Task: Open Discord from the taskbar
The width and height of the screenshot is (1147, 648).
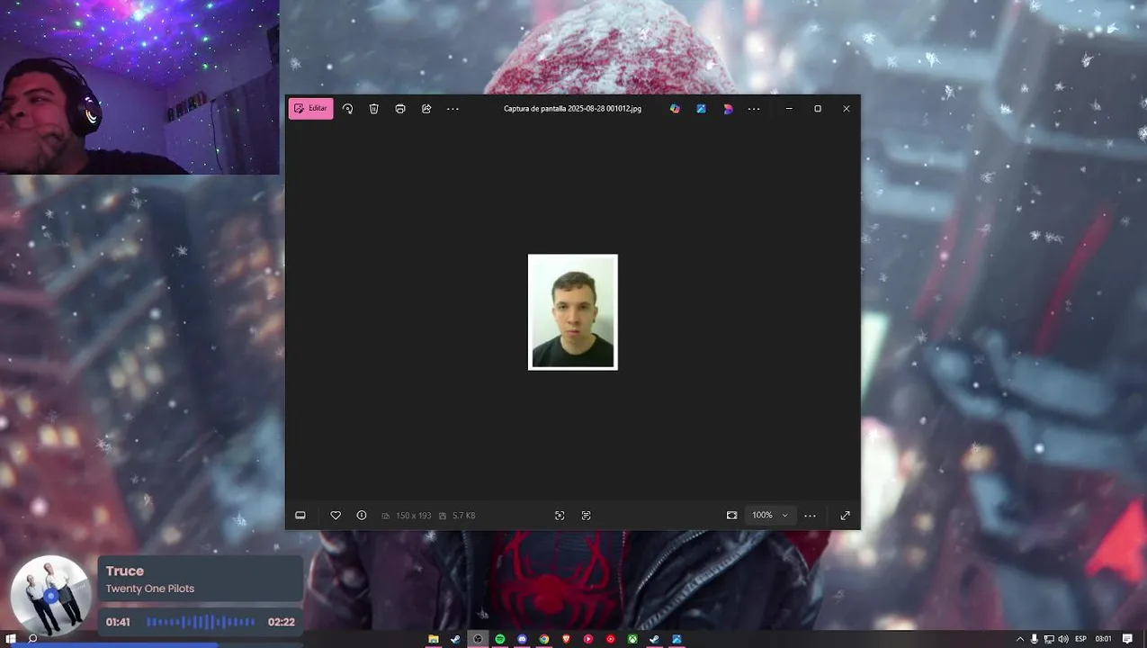Action: click(522, 639)
